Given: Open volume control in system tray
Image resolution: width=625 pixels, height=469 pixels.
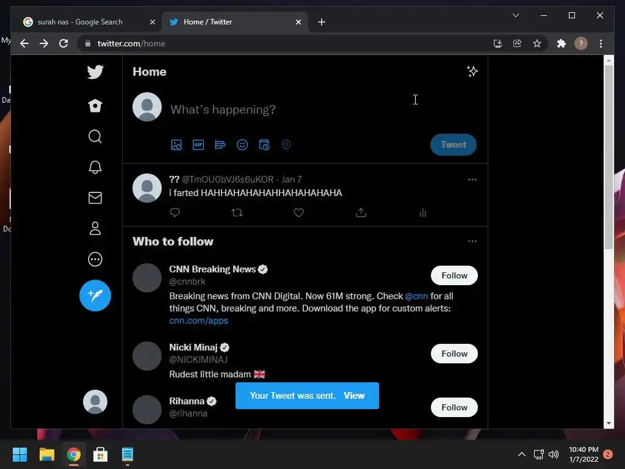Looking at the screenshot, I should pyautogui.click(x=554, y=454).
